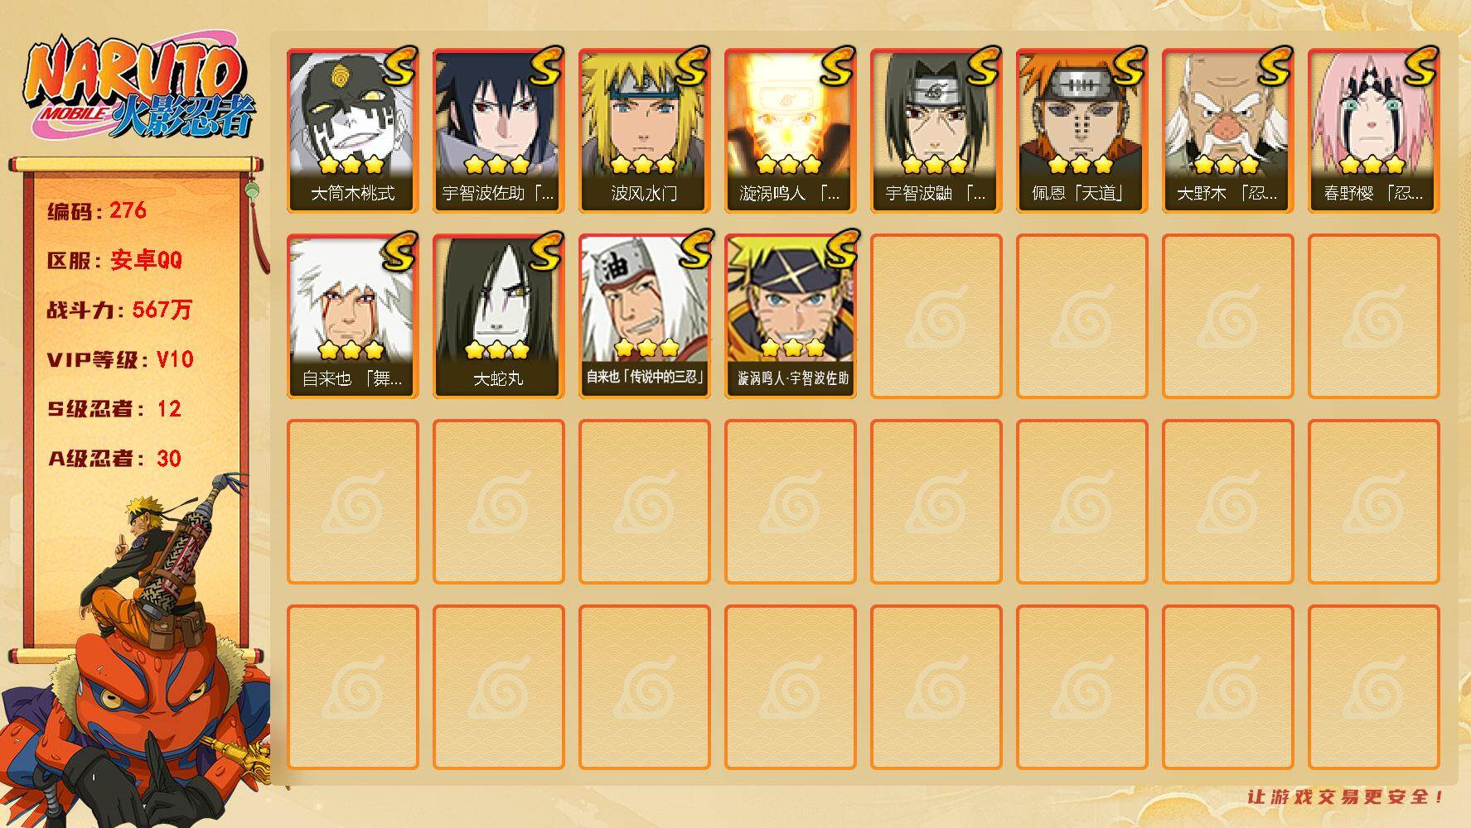Click the 战斗力: 567万 text
This screenshot has width=1471, height=828.
(x=119, y=310)
